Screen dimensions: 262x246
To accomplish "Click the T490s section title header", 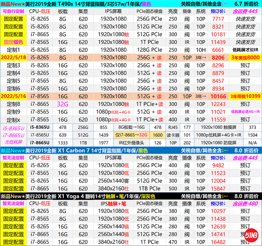I will (76, 4).
